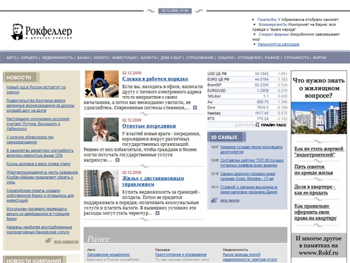Open news У мужчин обнаружили ген саморазрушения
The image size is (350, 263).
coord(30,140)
